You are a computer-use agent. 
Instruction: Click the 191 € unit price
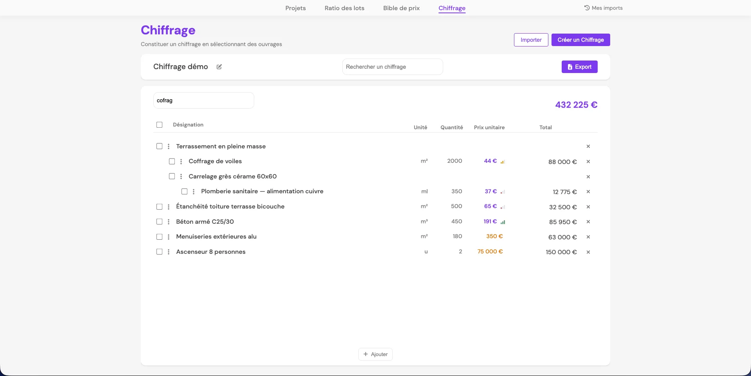point(490,221)
